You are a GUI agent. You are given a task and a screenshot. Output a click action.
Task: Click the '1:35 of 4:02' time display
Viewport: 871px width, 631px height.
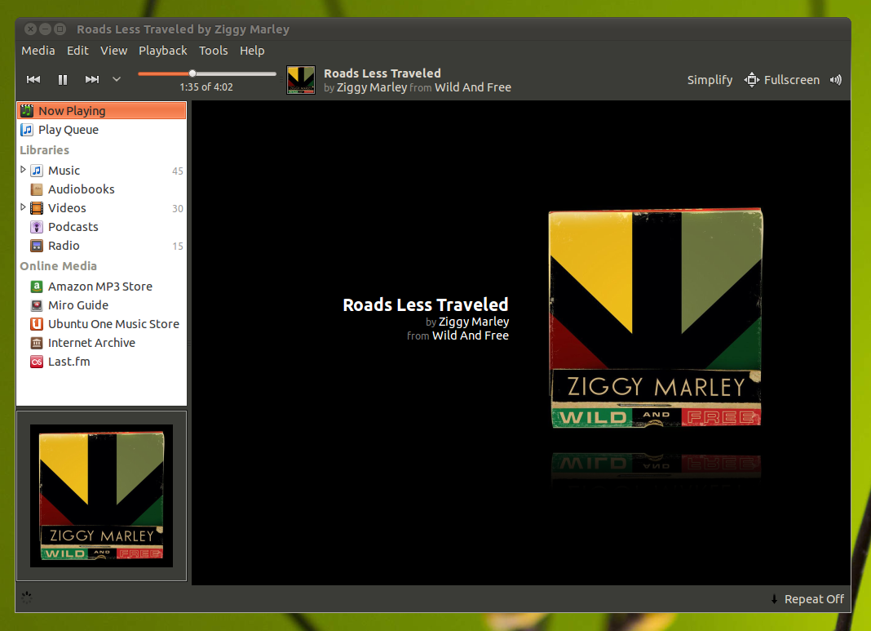(x=206, y=87)
